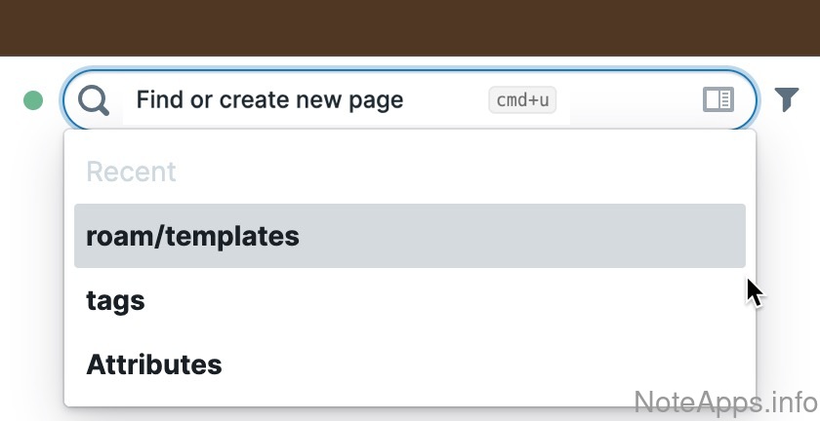Click the page filter funnel icon
Viewport: 820px width, 421px height.
[787, 98]
